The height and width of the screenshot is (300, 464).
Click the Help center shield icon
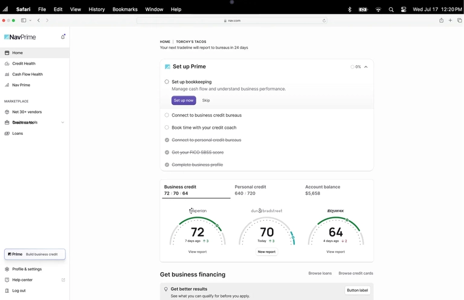coord(7,280)
